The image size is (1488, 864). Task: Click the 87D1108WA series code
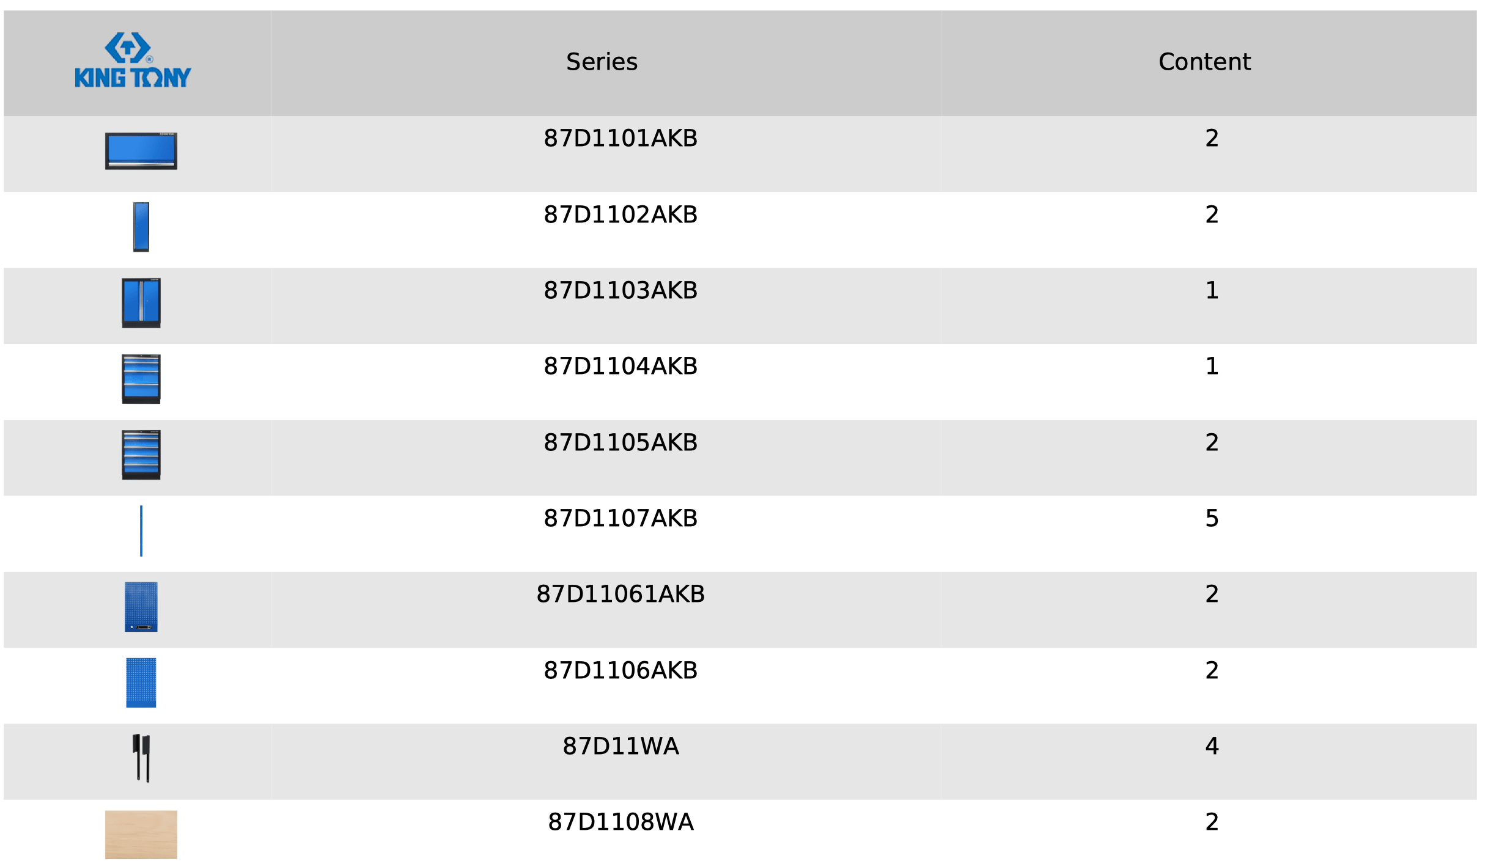621,822
